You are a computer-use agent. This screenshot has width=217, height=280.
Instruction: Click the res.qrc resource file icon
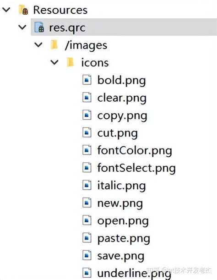[39, 27]
